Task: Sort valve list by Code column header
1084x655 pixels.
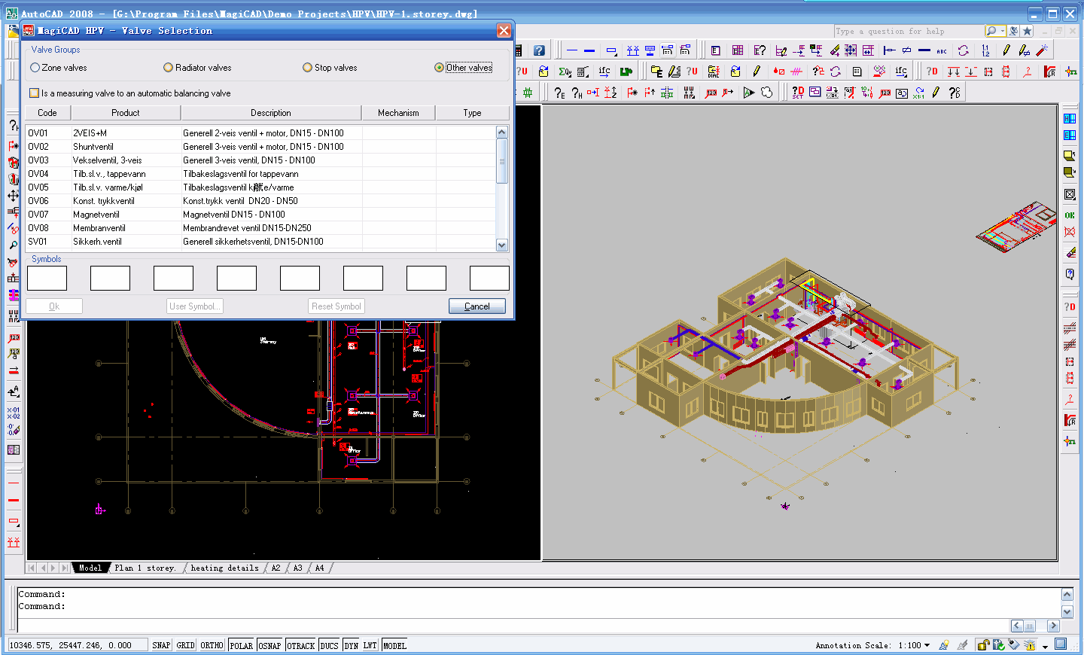Action: pos(47,113)
